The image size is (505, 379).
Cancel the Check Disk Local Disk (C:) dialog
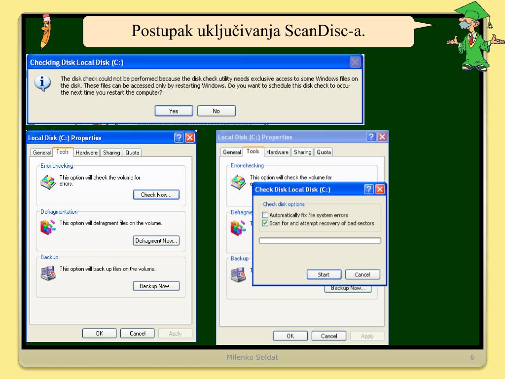tap(362, 274)
